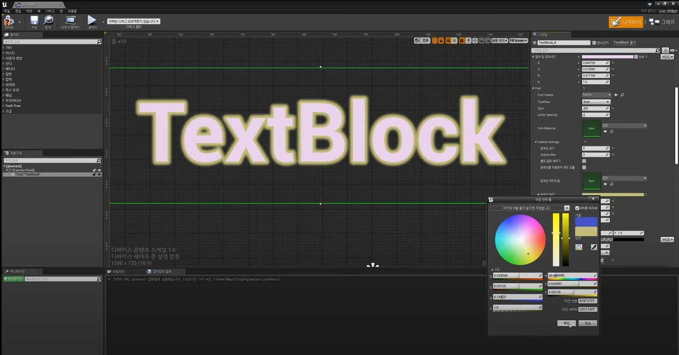
Task: Click the 16진 sRGB hex value field
Action: tap(588, 309)
